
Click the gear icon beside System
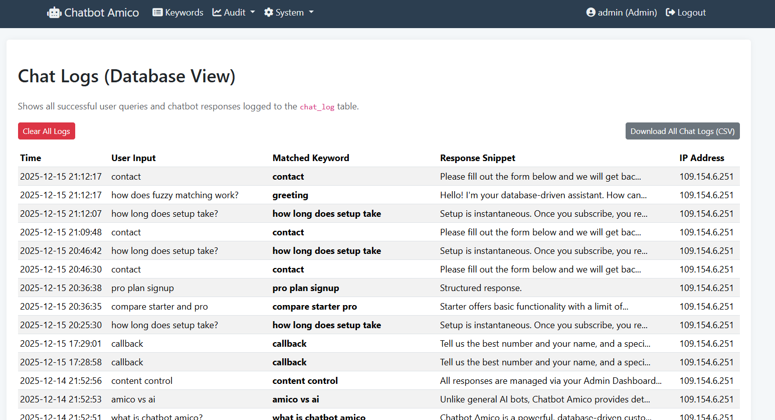tap(268, 12)
